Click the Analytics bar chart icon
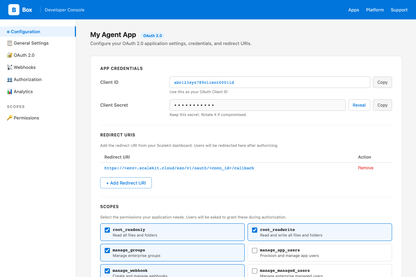 pyautogui.click(x=10, y=92)
